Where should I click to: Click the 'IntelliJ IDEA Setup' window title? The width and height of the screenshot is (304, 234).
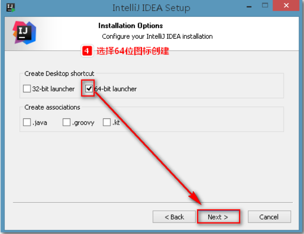152,8
